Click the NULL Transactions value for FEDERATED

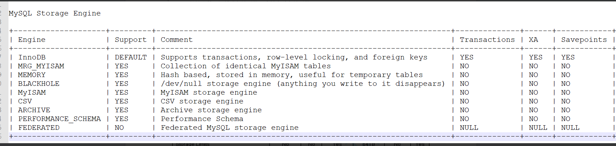[x=469, y=128]
